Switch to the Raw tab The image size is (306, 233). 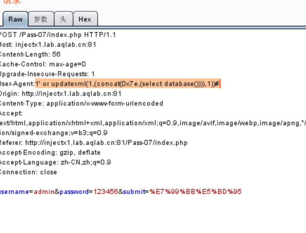click(15, 19)
